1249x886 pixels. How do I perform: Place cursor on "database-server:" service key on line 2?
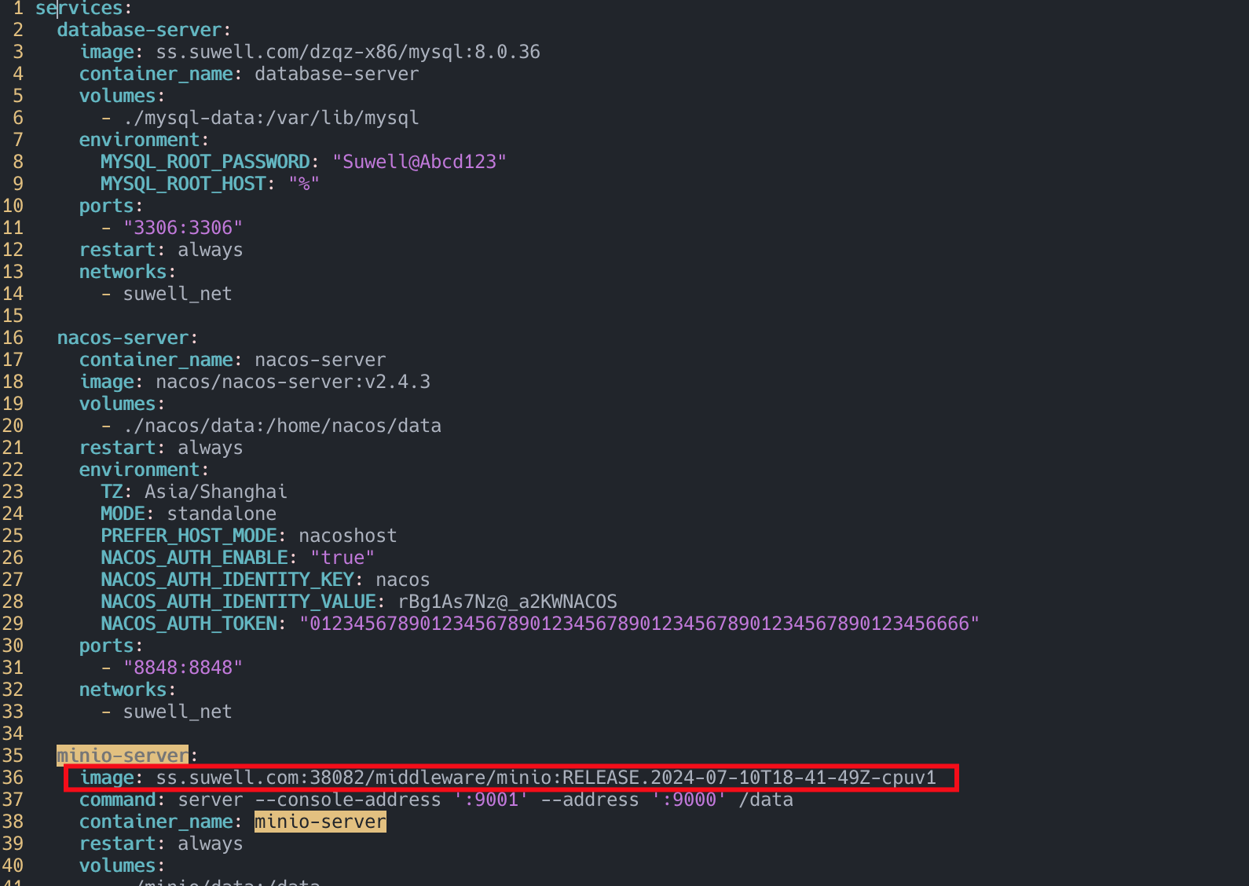tap(144, 30)
